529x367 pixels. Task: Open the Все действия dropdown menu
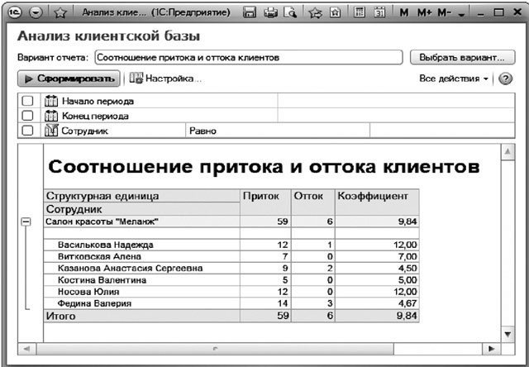[x=454, y=79]
